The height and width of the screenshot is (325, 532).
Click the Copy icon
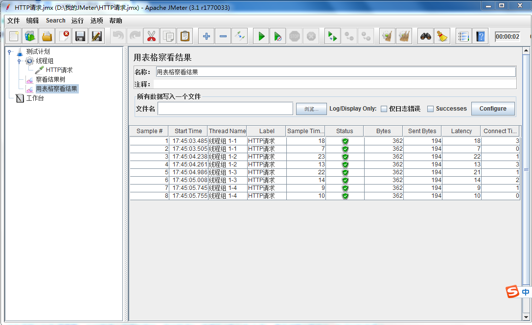pyautogui.click(x=168, y=36)
